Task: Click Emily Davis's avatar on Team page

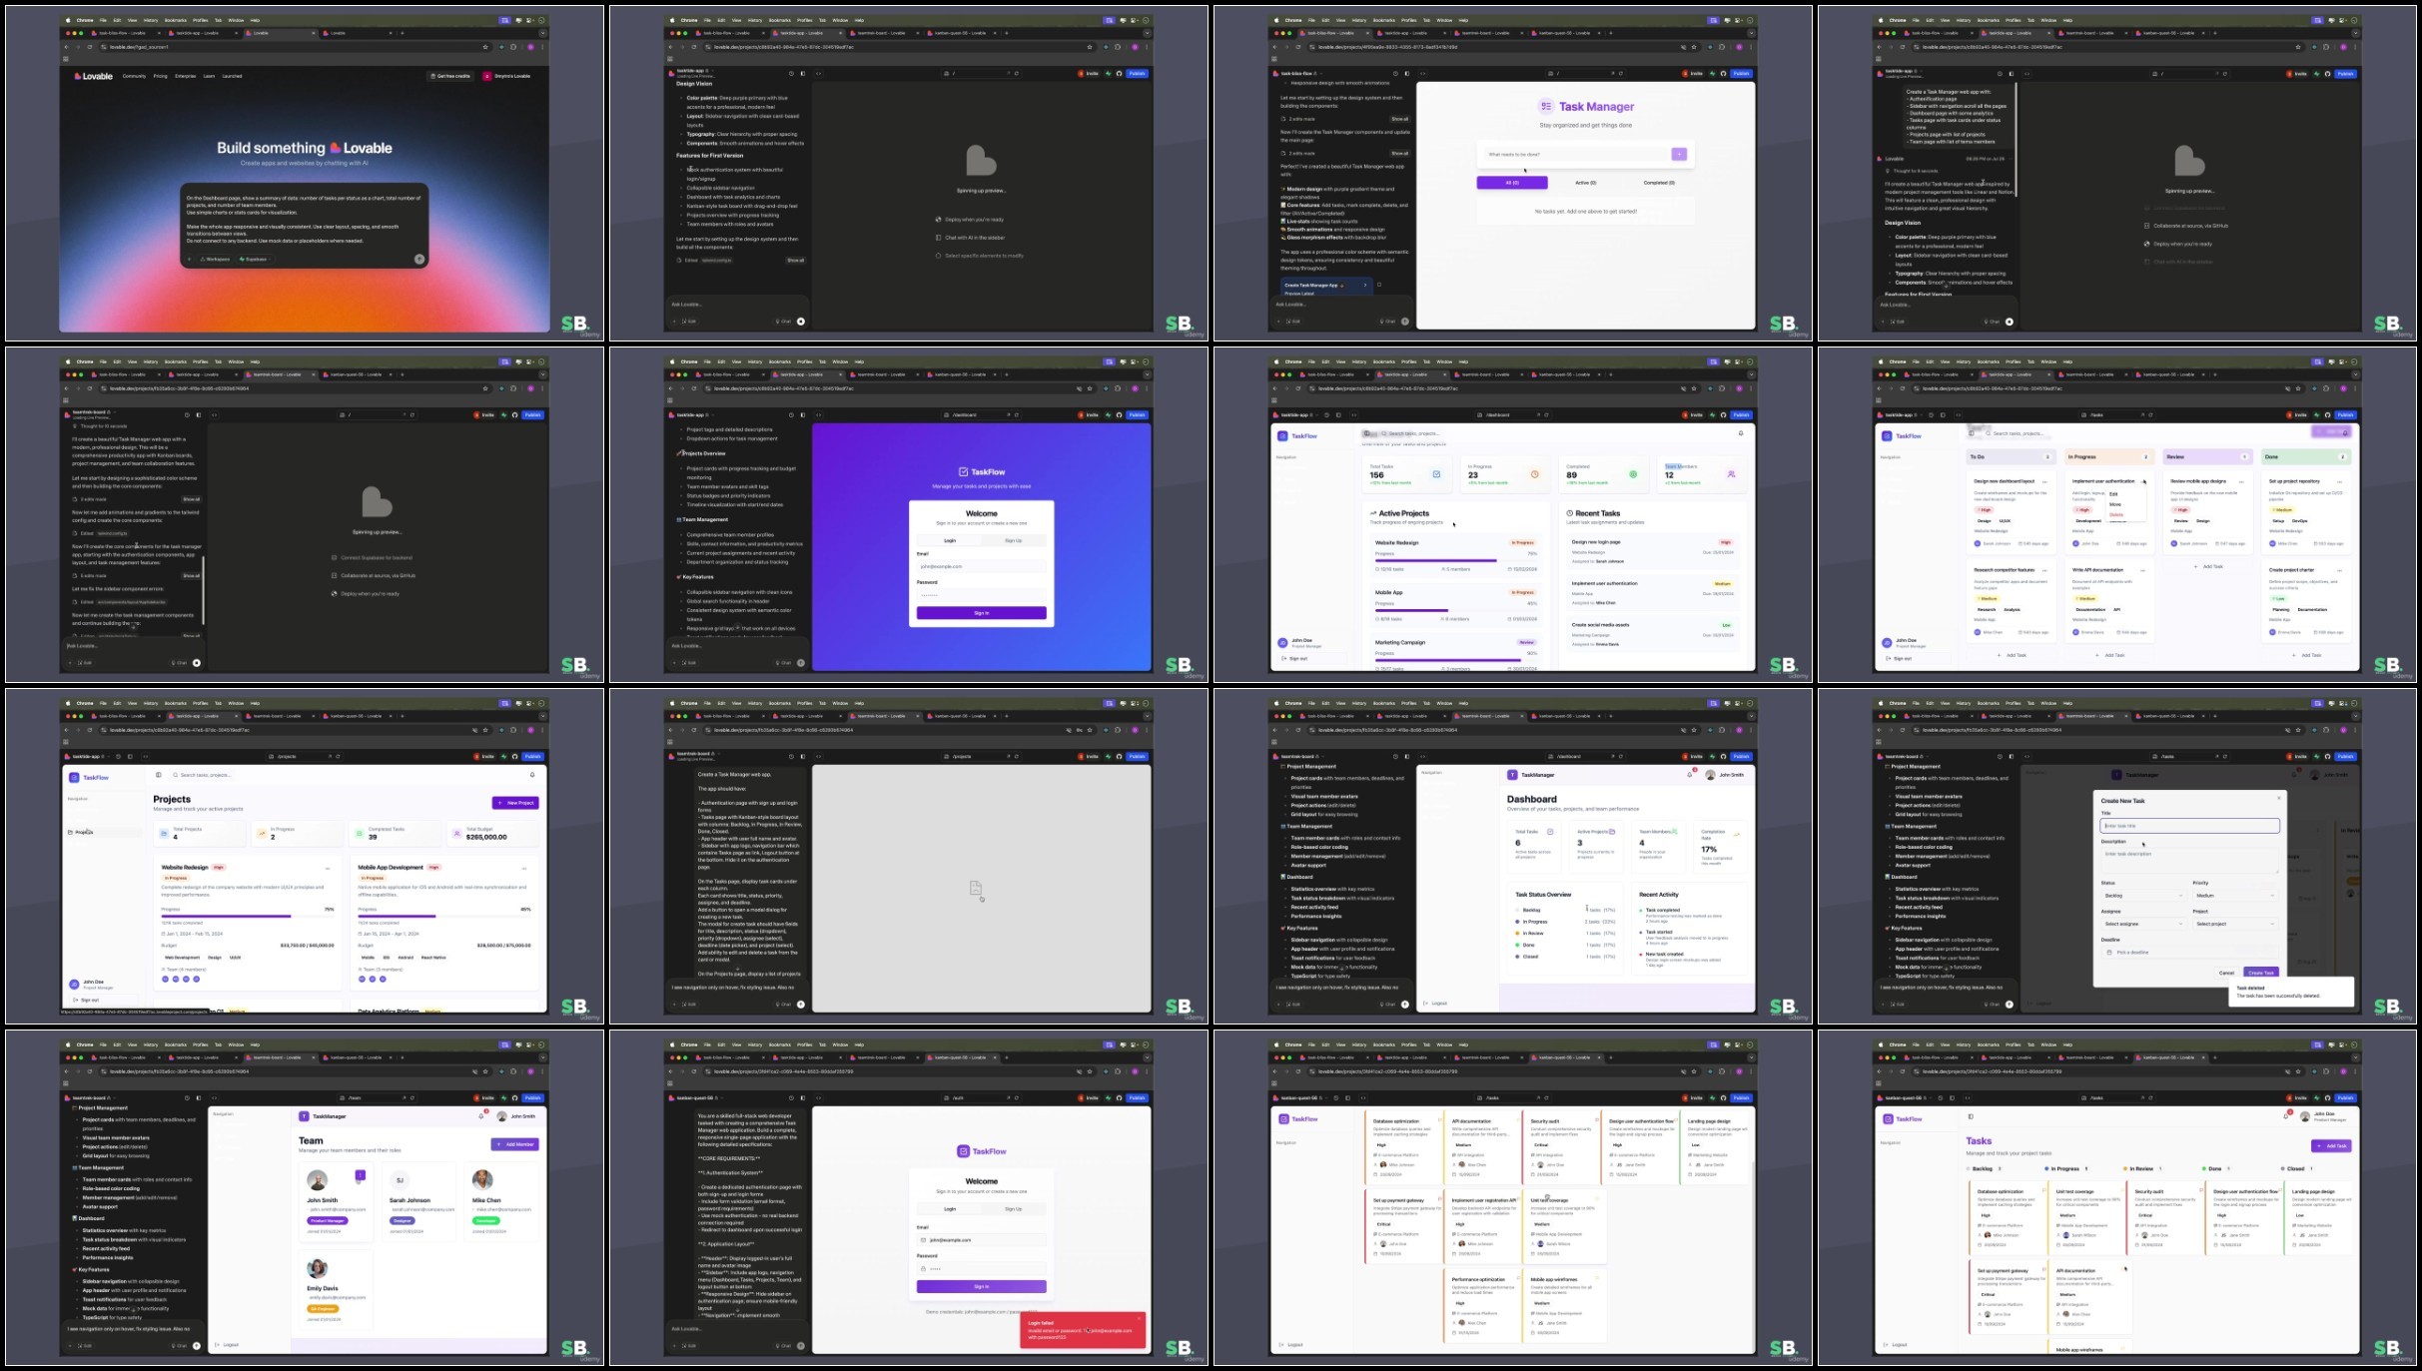Action: 318,1269
